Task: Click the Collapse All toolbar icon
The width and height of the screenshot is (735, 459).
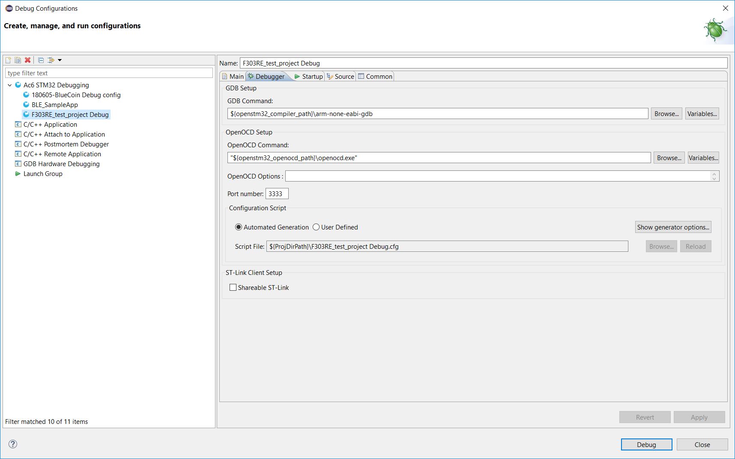Action: tap(41, 60)
